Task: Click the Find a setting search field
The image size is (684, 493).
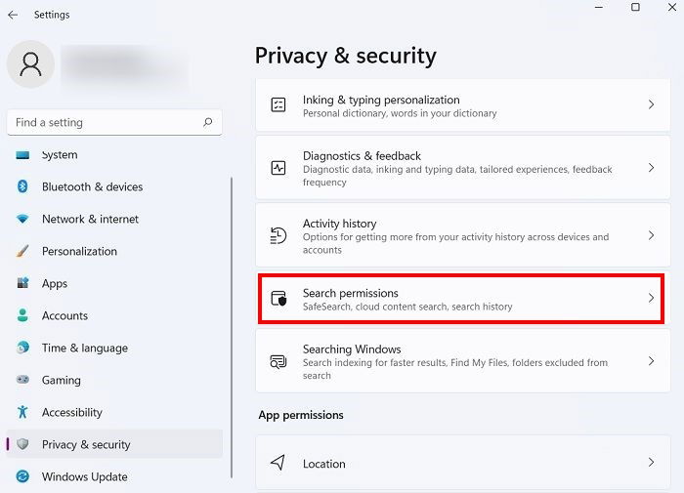Action: click(114, 122)
